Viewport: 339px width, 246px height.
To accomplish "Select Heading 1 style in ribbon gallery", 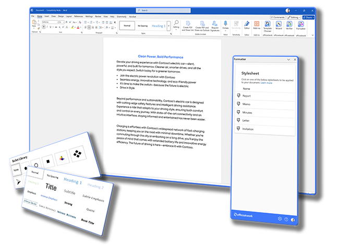I will 159,26.
